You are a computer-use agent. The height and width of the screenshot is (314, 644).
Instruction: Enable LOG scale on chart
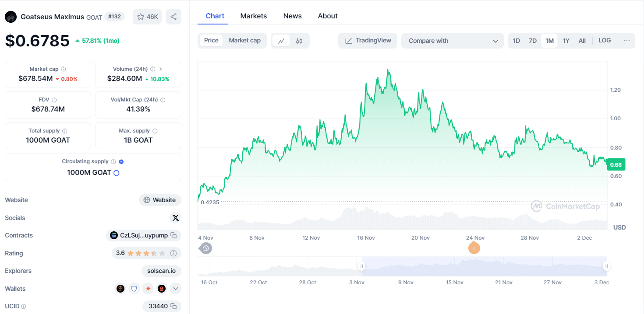(x=605, y=41)
